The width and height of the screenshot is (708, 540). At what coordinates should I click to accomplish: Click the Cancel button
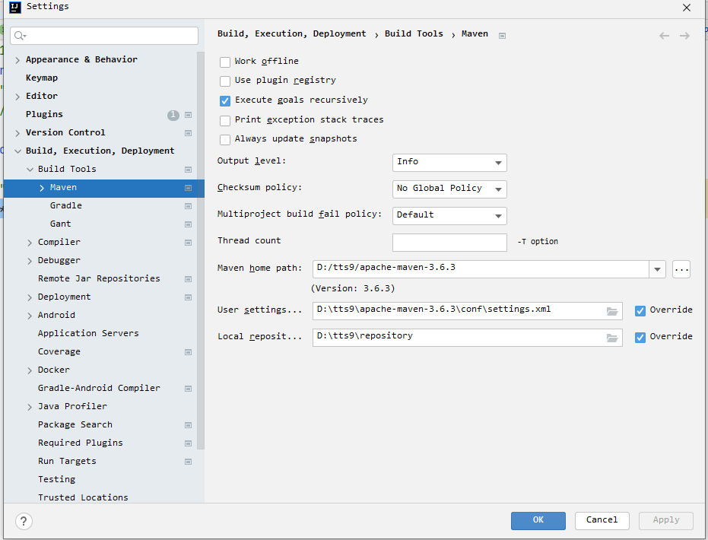click(602, 520)
